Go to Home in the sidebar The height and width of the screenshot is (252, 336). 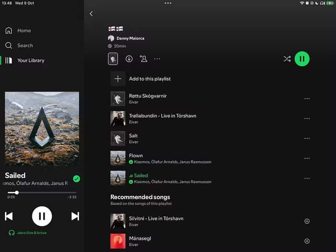coord(24,30)
